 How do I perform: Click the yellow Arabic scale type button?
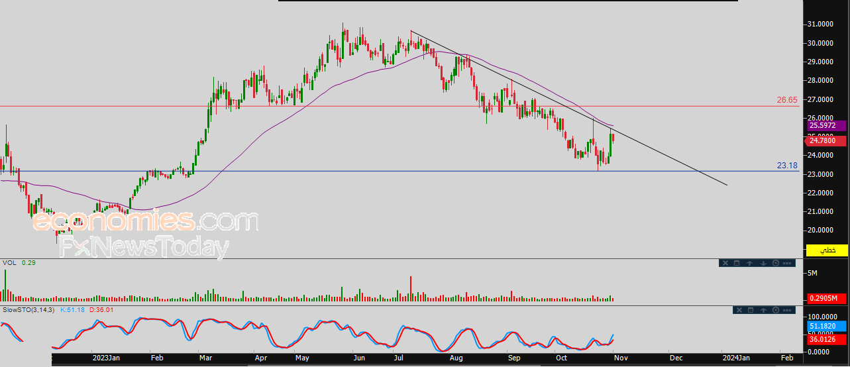click(x=825, y=250)
